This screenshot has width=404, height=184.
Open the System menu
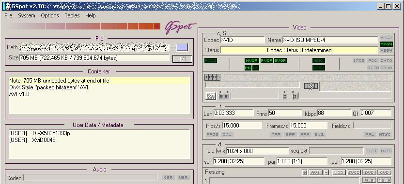[27, 15]
